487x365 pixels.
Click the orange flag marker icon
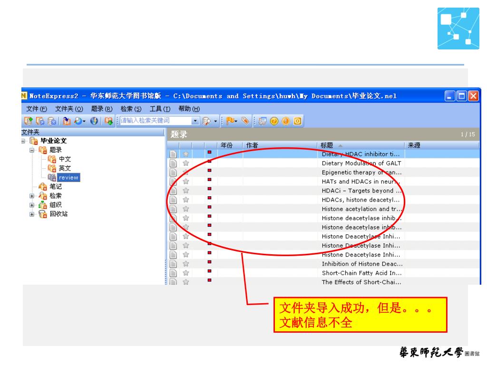click(230, 121)
